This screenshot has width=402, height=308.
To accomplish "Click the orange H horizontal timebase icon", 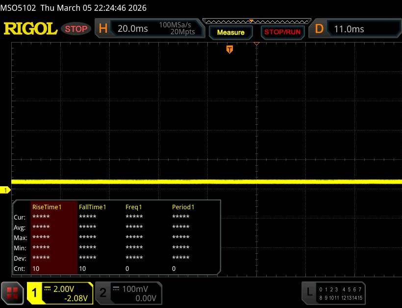I will 103,29.
